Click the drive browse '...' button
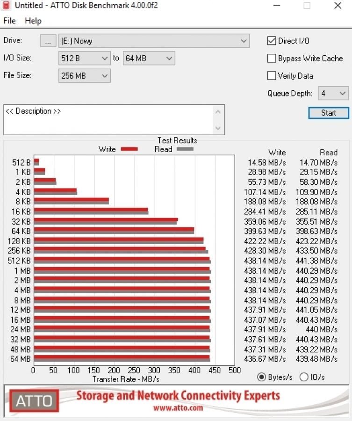This screenshot has width=352, height=421. [48, 41]
